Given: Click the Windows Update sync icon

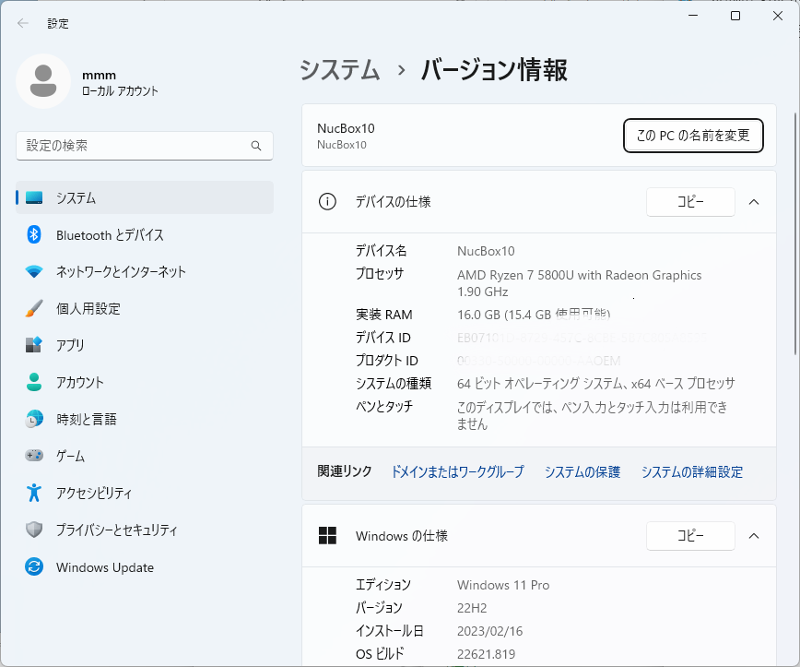Looking at the screenshot, I should tap(34, 566).
